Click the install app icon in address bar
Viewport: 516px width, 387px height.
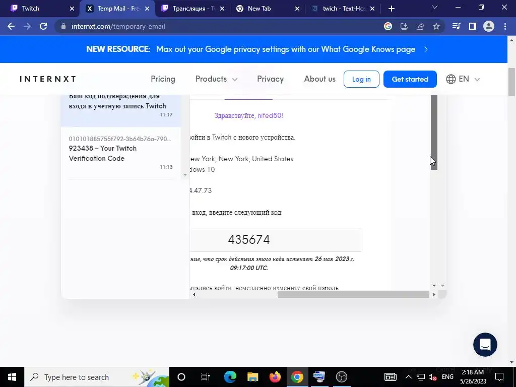[x=404, y=26]
